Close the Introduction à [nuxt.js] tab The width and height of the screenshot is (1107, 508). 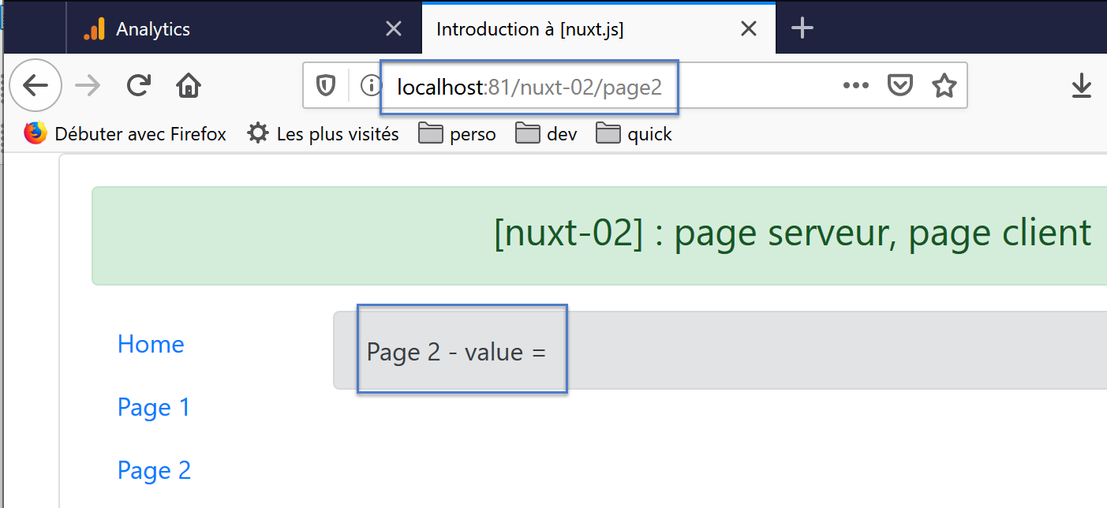(x=749, y=29)
